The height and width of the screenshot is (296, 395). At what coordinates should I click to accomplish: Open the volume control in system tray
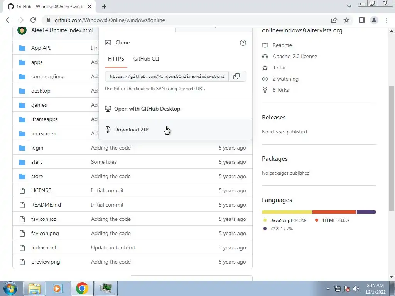[356, 289]
